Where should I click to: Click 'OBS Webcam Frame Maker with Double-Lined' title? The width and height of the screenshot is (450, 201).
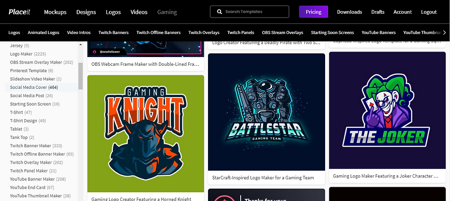pos(145,64)
